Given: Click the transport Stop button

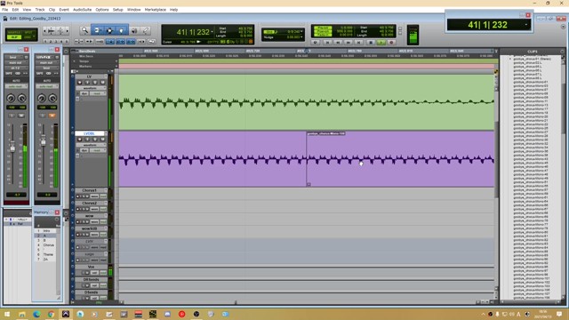Looking at the screenshot, I should click(370, 43).
